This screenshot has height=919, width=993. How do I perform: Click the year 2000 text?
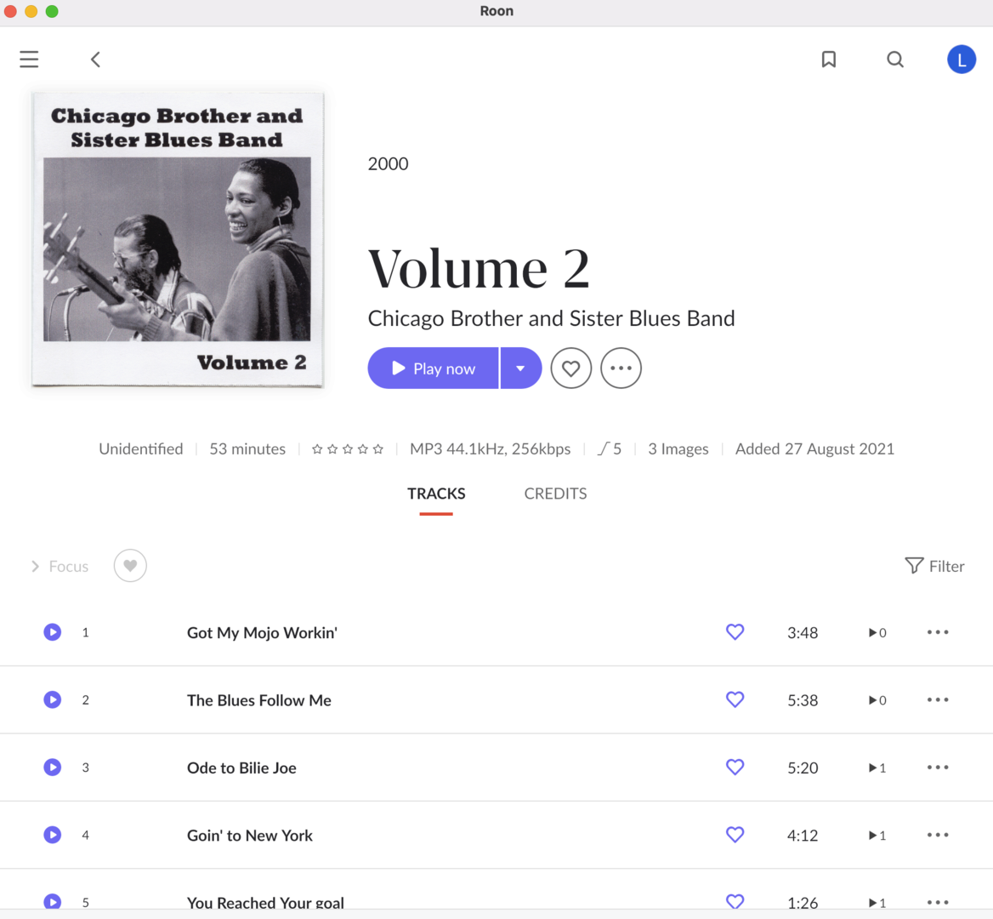coord(389,164)
